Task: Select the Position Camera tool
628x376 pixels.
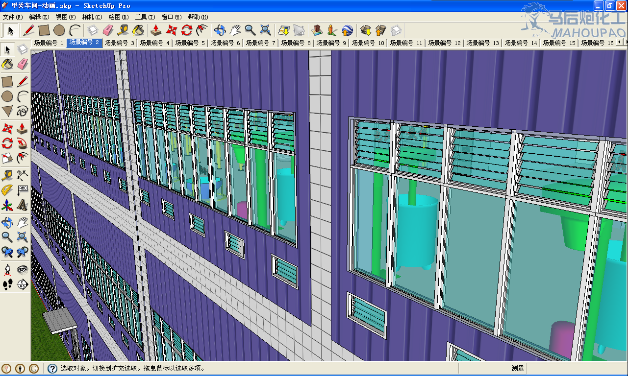Action: pos(7,269)
